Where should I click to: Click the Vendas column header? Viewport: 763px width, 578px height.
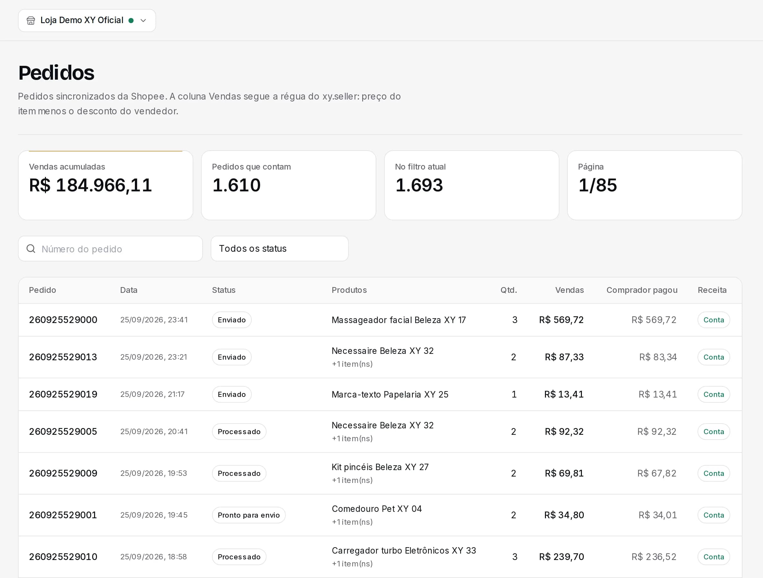coord(569,290)
